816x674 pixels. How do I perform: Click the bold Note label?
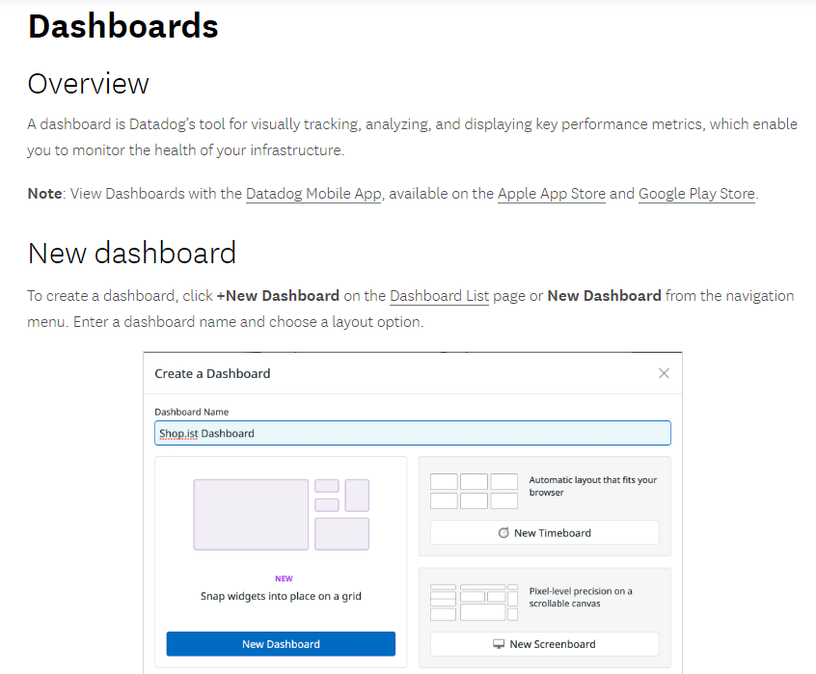click(44, 194)
